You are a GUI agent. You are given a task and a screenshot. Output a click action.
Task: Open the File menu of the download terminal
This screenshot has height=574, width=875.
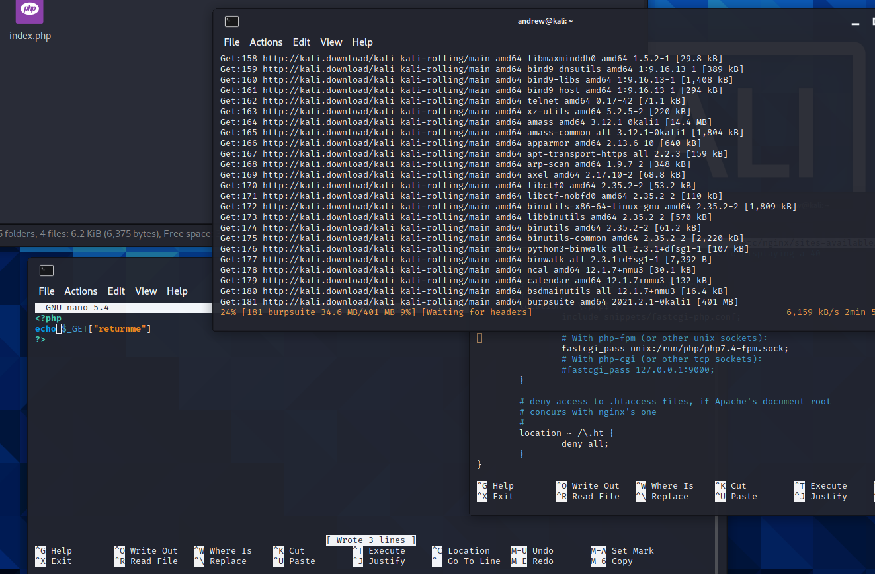pos(231,42)
